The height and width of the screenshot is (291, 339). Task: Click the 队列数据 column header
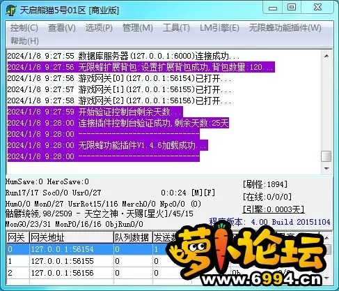[x=133, y=238]
